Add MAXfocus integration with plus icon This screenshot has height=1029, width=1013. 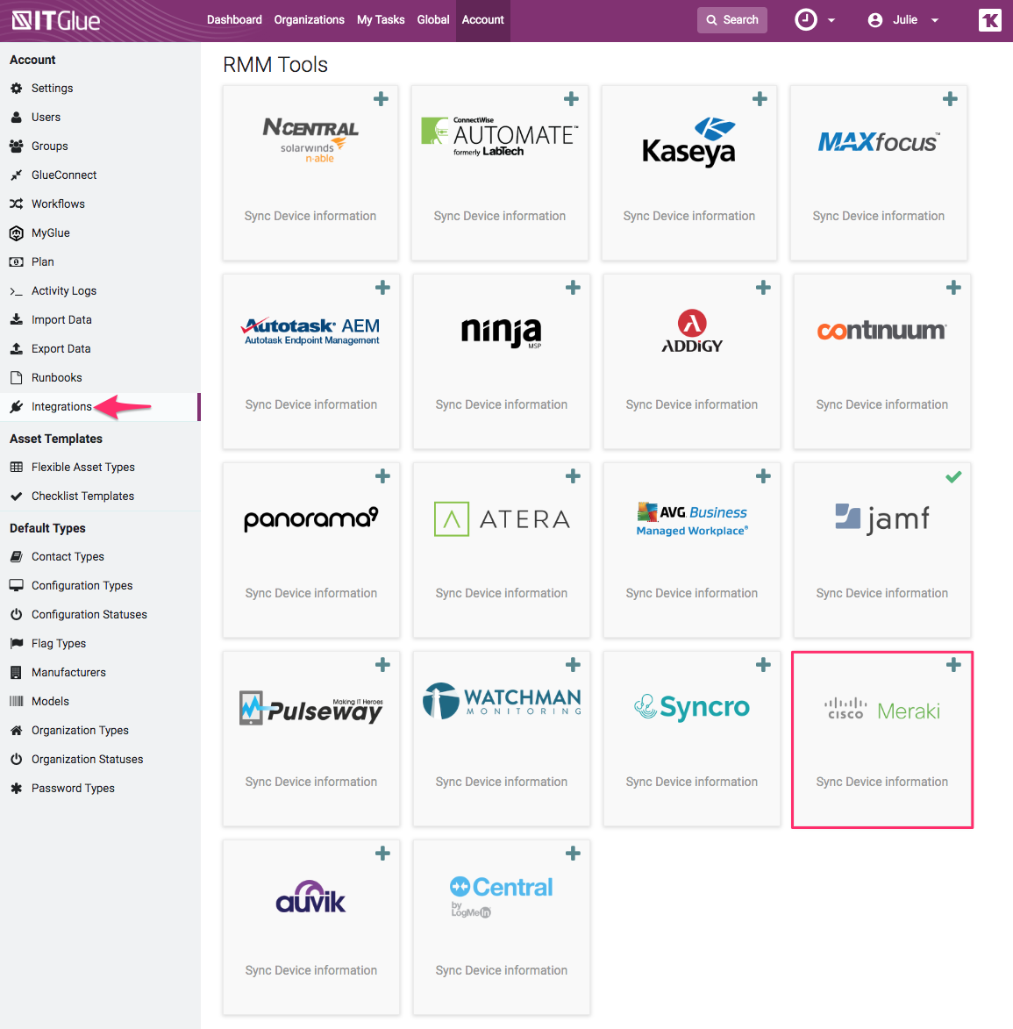pos(950,99)
